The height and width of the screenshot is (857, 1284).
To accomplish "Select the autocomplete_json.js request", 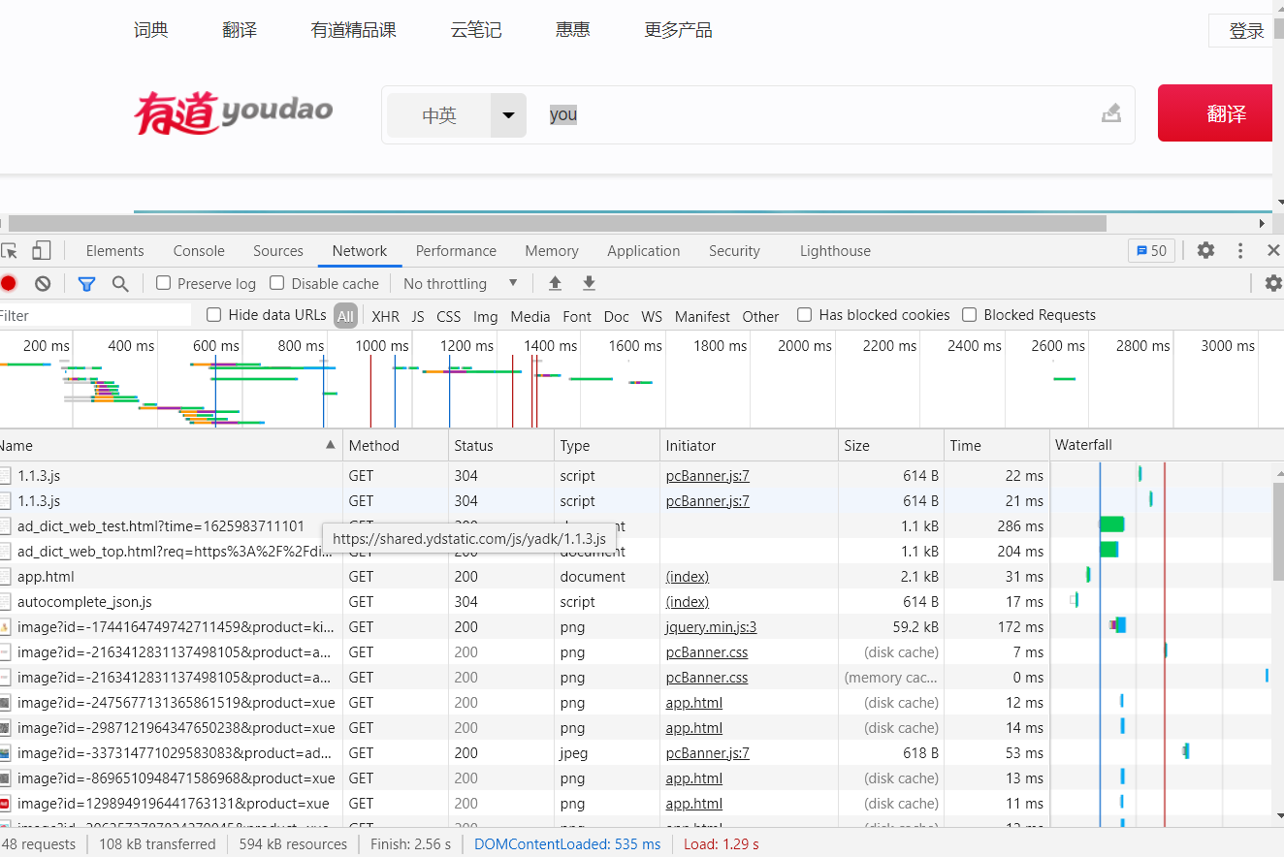I will (x=635, y=602).
